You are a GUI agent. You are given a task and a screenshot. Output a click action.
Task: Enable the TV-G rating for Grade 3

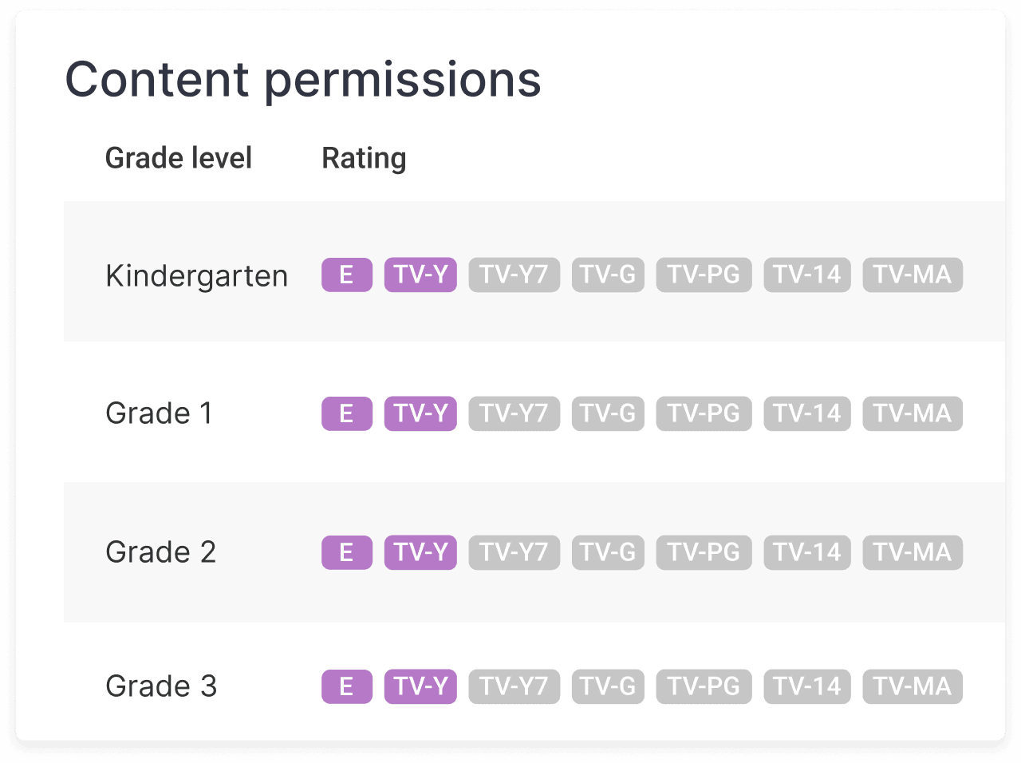pos(608,686)
